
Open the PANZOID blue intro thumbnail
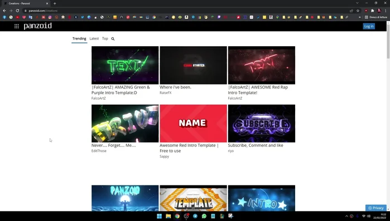tap(125, 198)
